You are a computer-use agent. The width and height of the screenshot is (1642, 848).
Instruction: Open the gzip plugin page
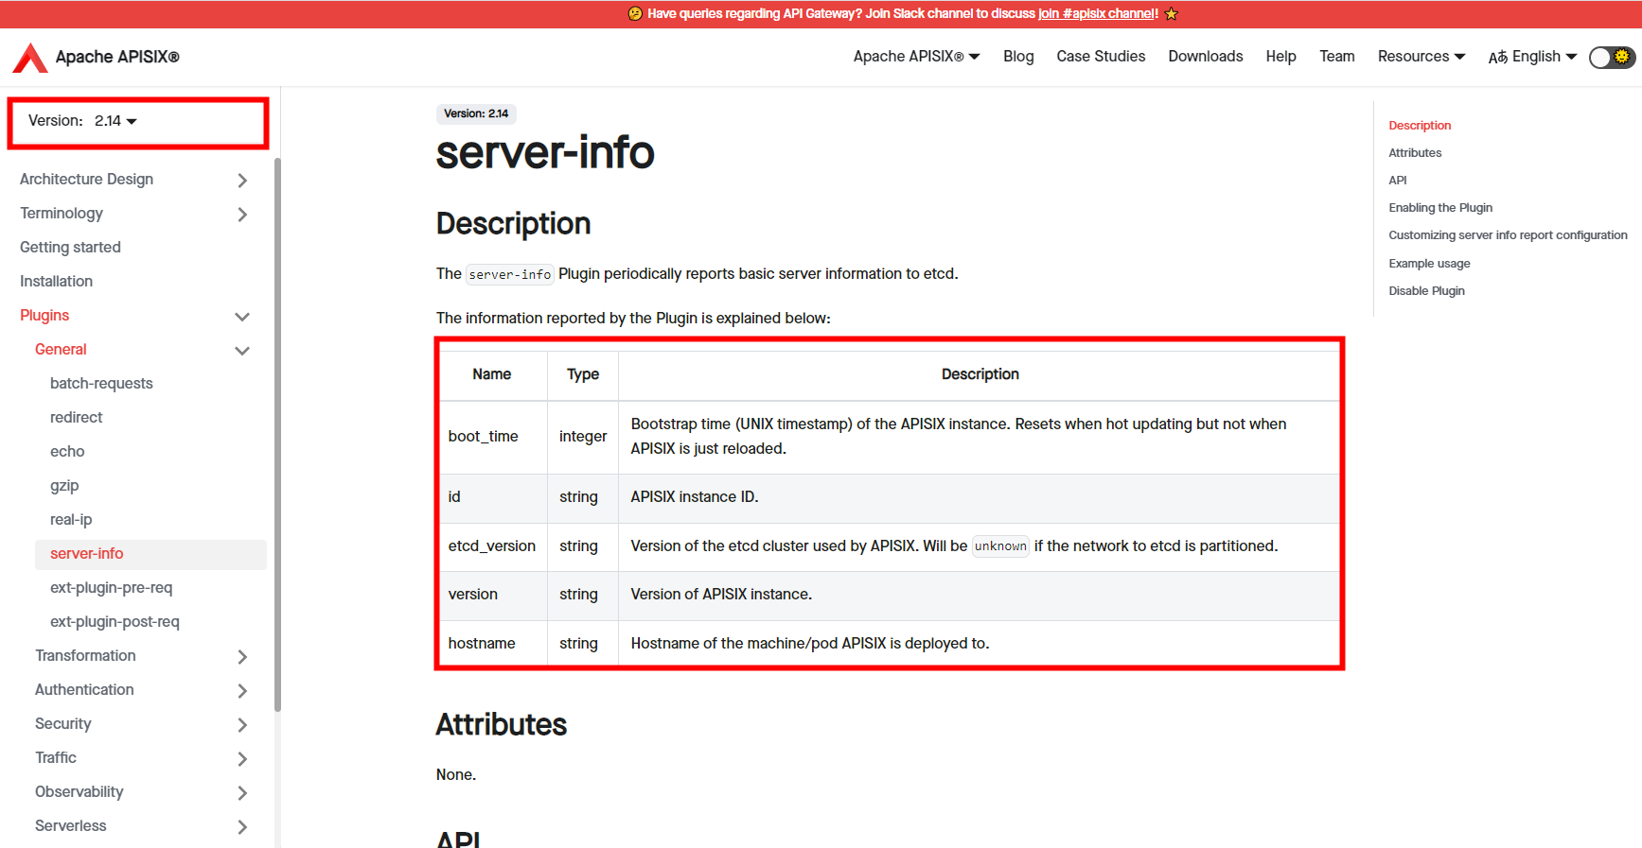pos(64,485)
